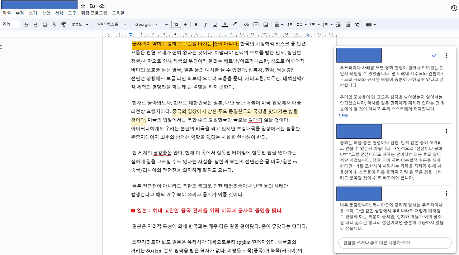This screenshot has height=255, width=459.
Task: Clear text formatting
Action: 357,25
